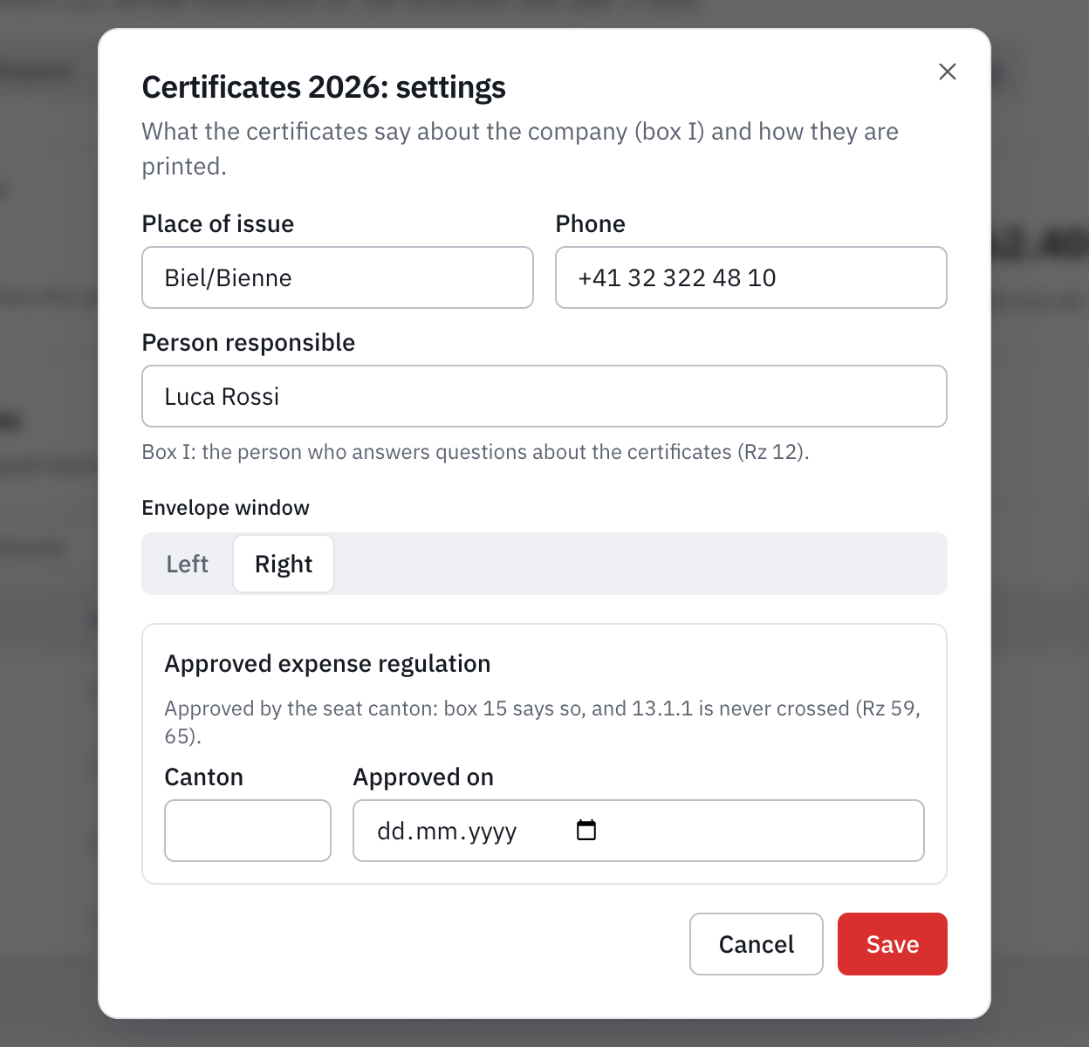Click the 'Approved by the seat canton' description

543,722
